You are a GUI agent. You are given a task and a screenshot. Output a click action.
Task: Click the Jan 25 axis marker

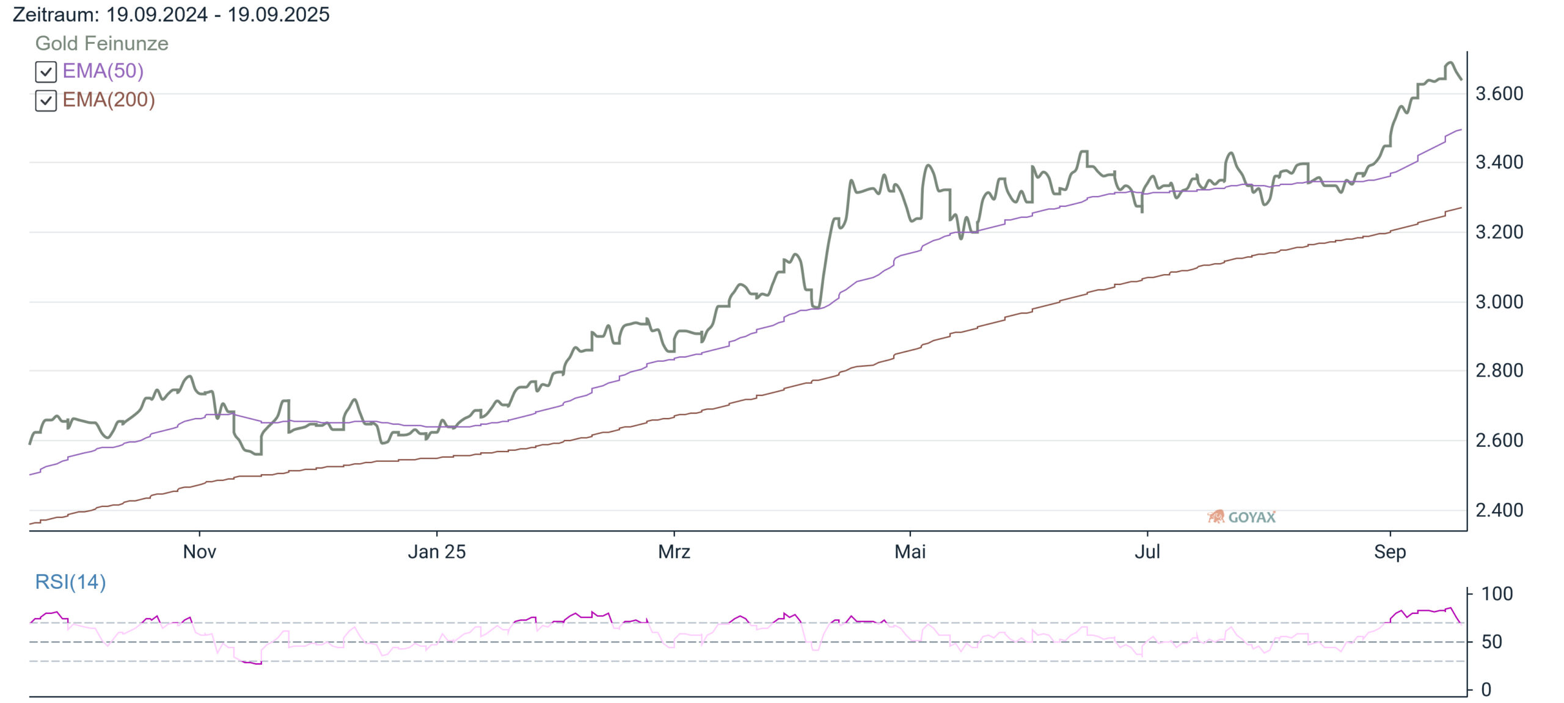click(x=436, y=552)
